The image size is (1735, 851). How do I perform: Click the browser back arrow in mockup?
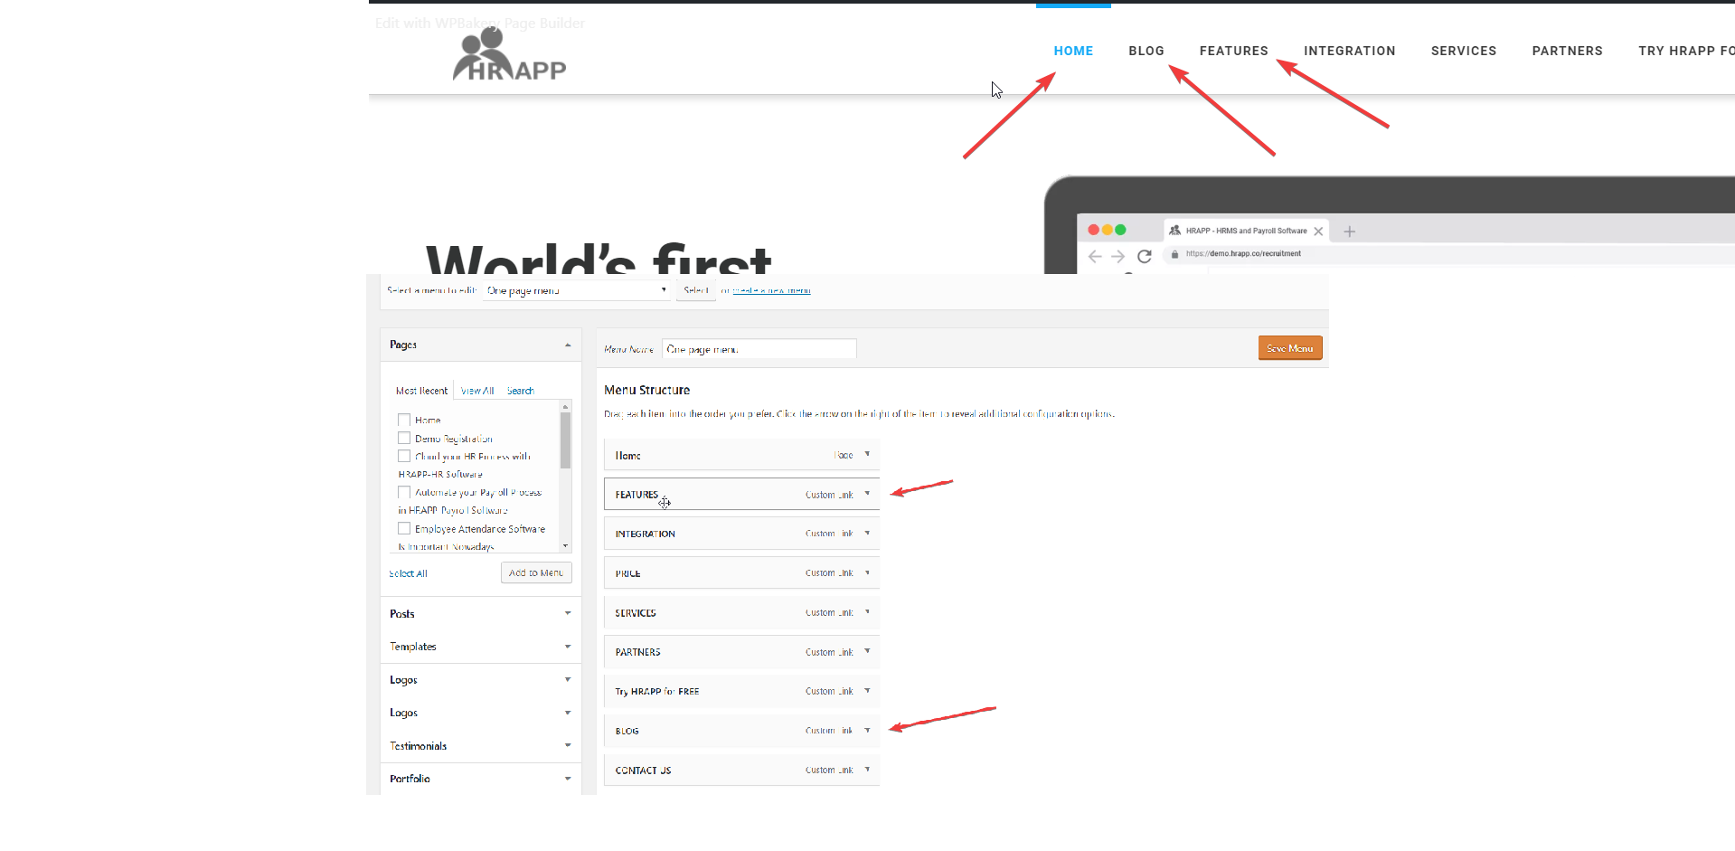[x=1095, y=257]
